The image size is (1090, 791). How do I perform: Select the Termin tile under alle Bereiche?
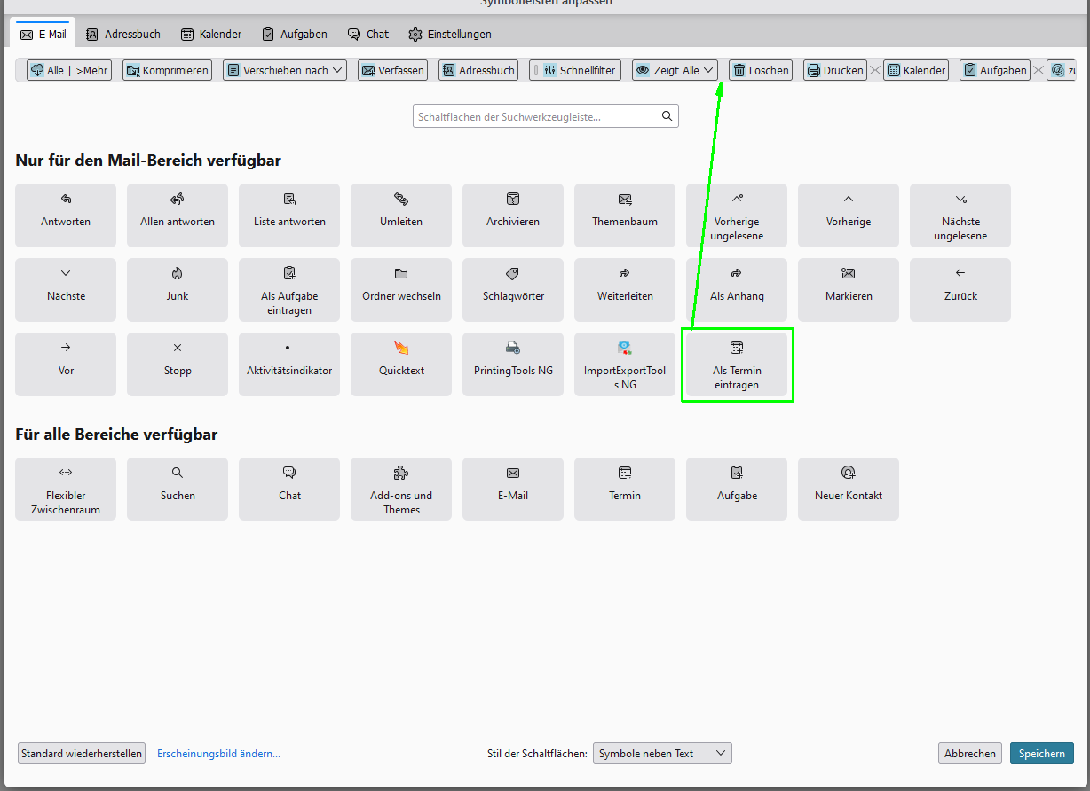tap(625, 489)
